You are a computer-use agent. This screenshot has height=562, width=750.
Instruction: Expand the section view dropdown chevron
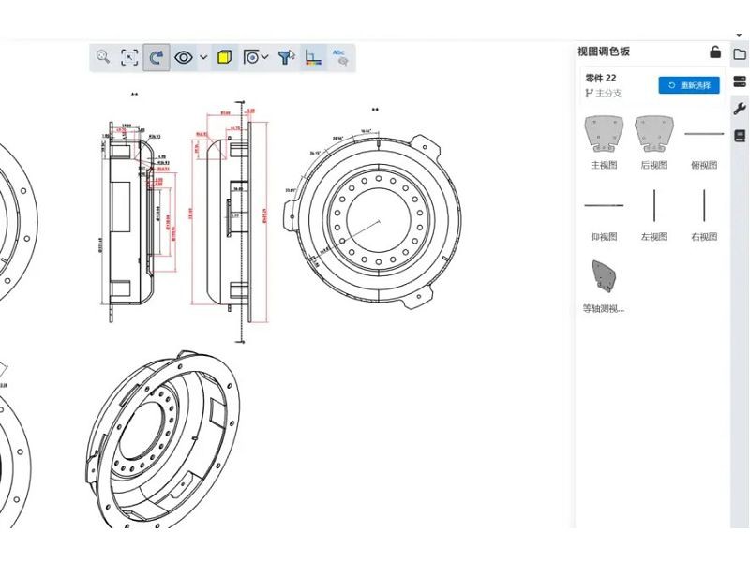pyautogui.click(x=263, y=56)
